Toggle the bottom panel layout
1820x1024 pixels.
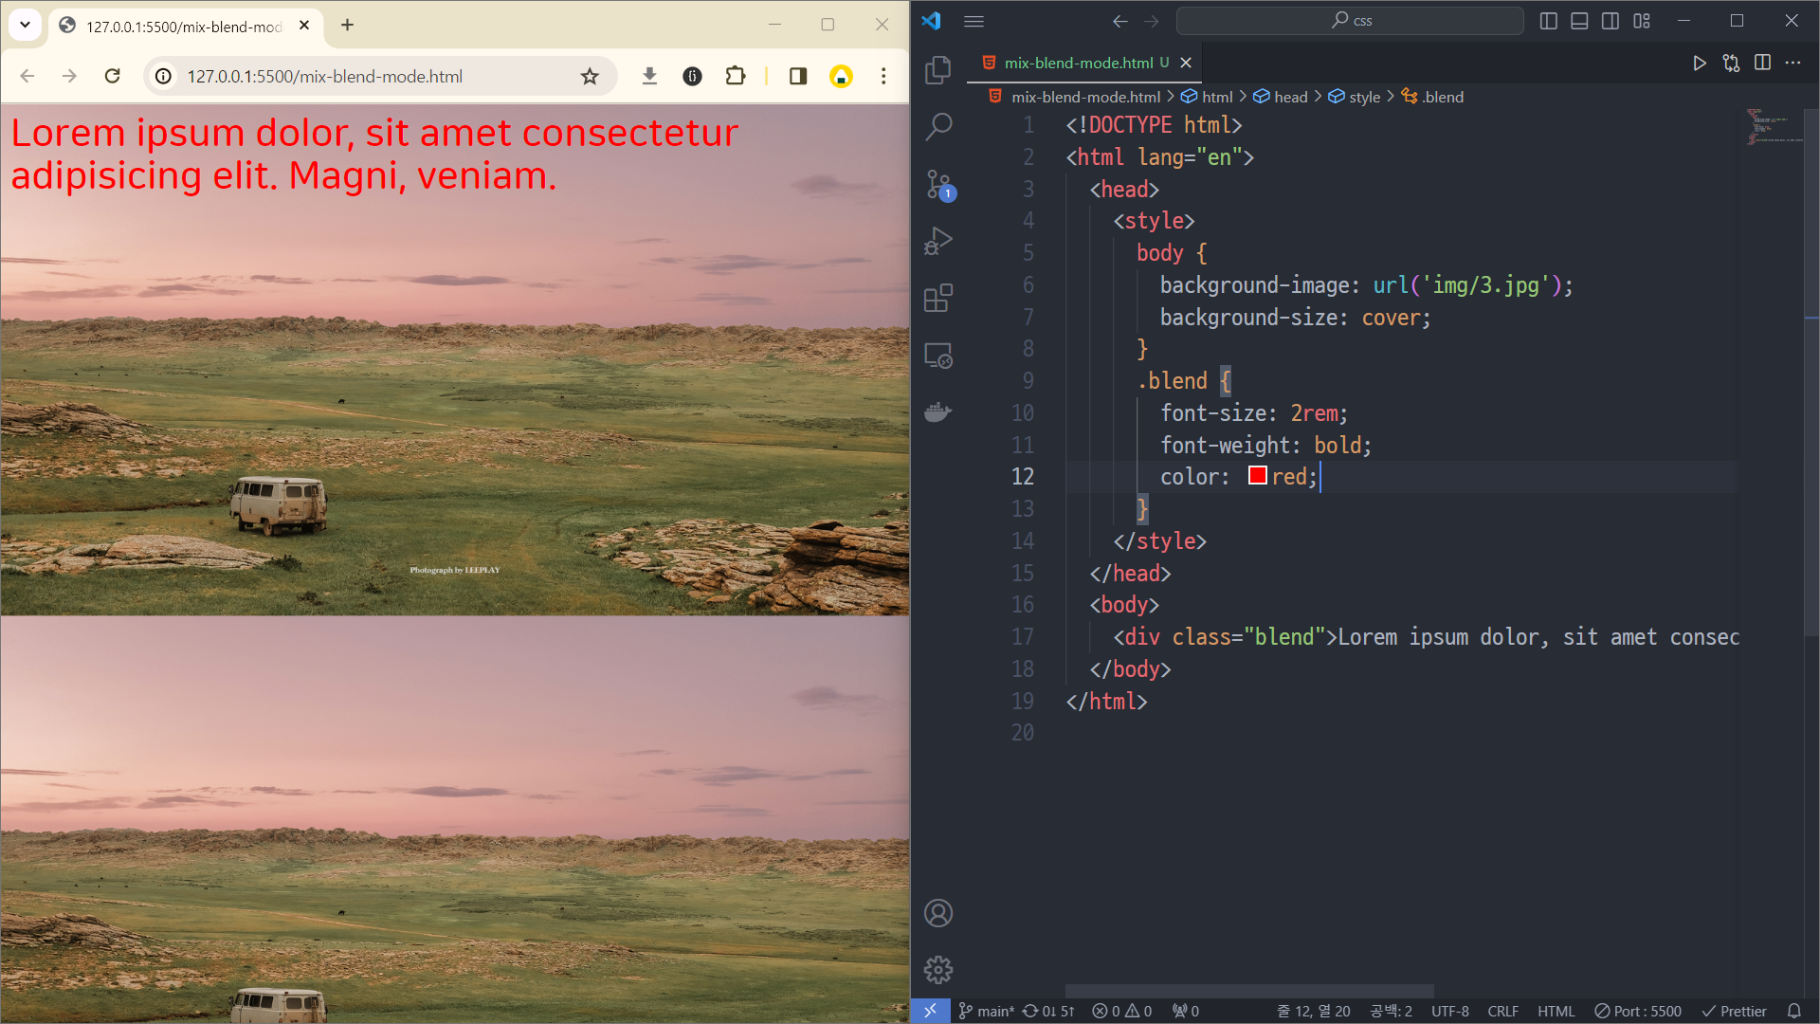coord(1579,21)
